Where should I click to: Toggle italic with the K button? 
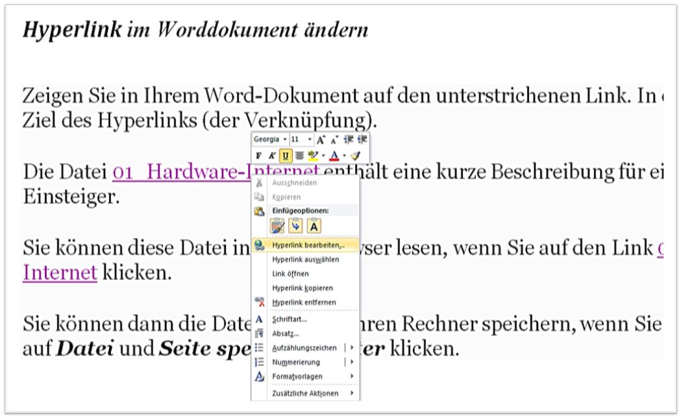coord(272,154)
